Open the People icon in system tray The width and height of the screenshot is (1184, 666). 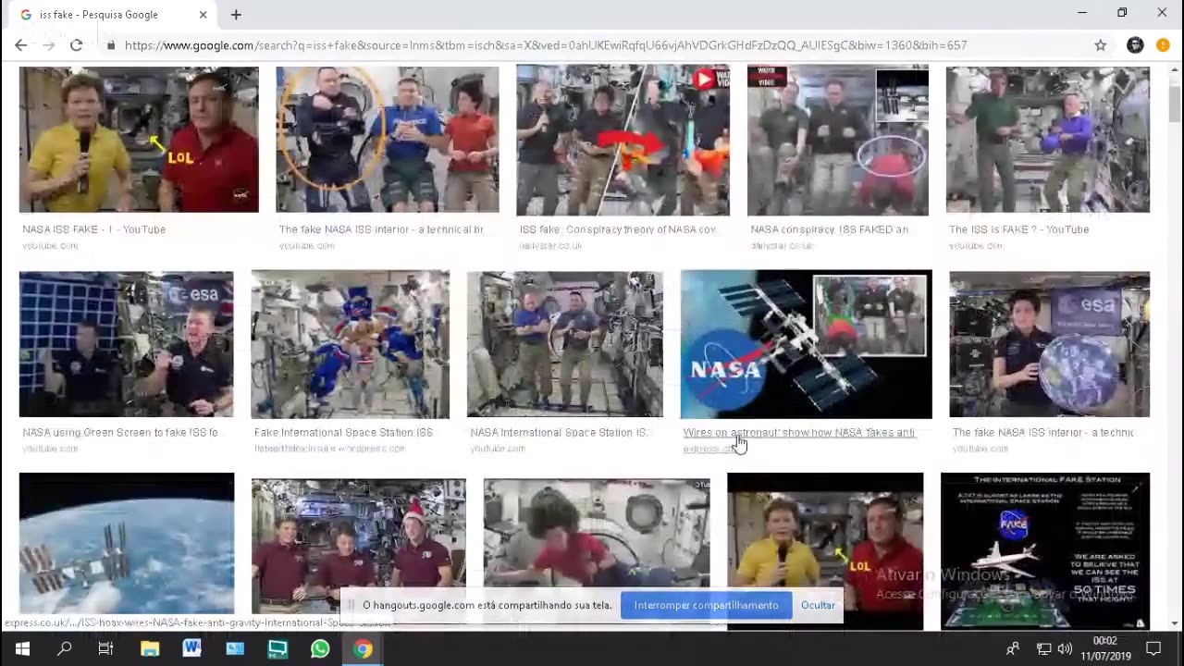(x=1013, y=649)
